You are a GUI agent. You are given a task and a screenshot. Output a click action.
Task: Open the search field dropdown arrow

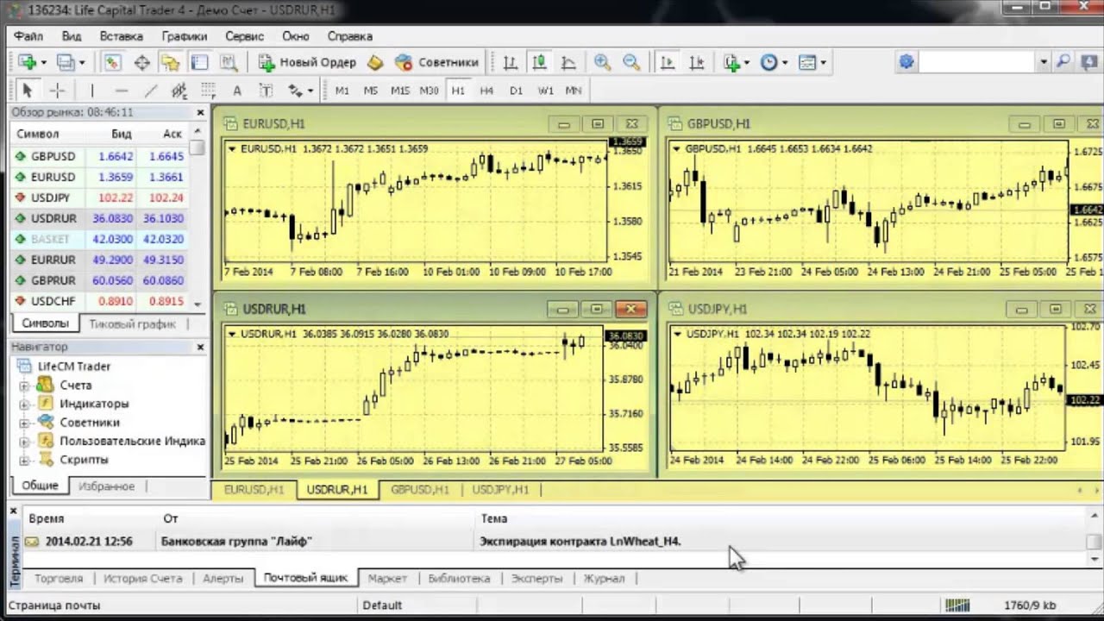1043,62
